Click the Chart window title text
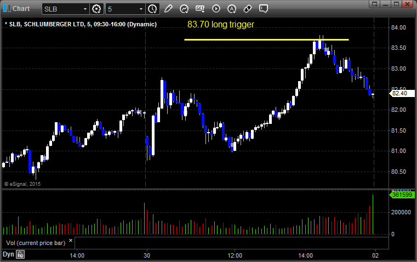The height and width of the screenshot is (262, 417). coord(21,9)
